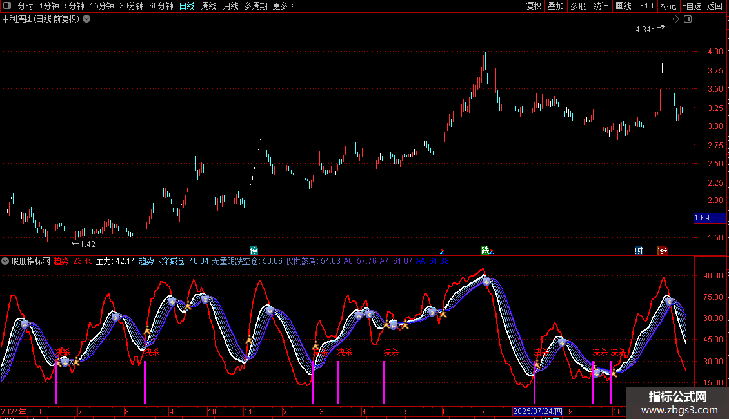
Task: Click the 4.34 high price annotation
Action: (643, 30)
